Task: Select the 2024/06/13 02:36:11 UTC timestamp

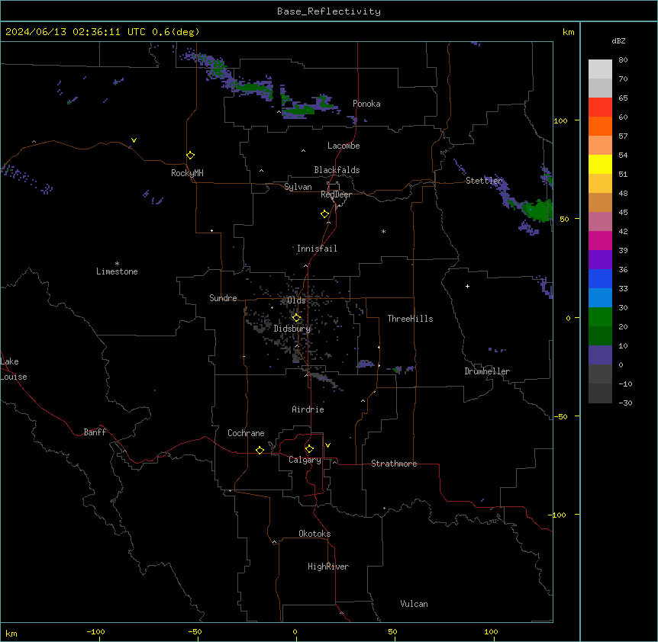Action: tap(76, 32)
